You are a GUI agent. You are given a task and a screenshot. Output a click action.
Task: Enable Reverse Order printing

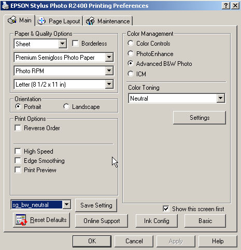coord(18,128)
